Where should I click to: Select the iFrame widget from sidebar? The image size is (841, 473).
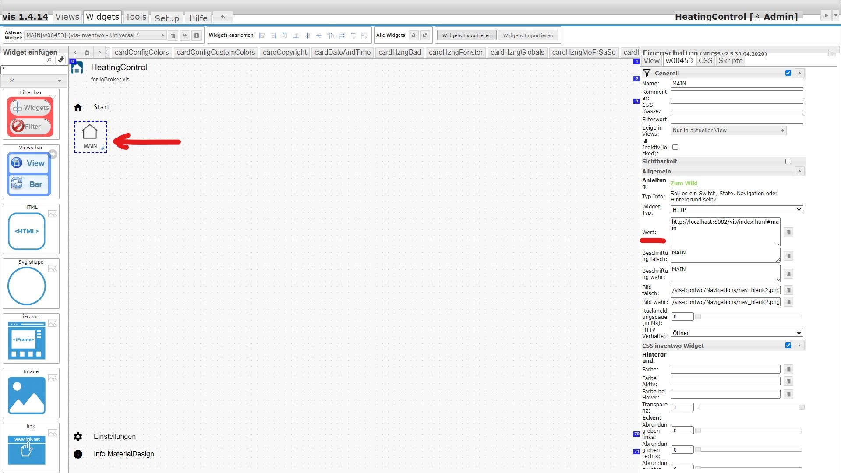(27, 339)
